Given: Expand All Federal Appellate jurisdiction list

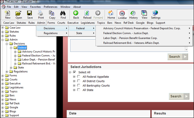Looking at the screenshot, I should pyautogui.click(x=74, y=77).
